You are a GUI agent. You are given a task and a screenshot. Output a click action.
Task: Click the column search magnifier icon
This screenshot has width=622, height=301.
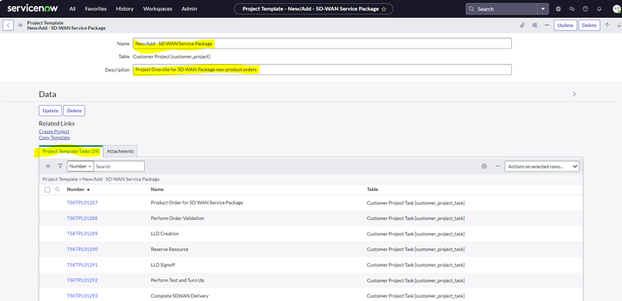[x=57, y=189]
